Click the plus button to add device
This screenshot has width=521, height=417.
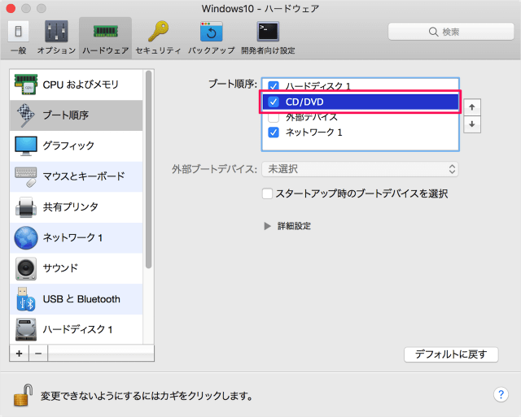18,354
